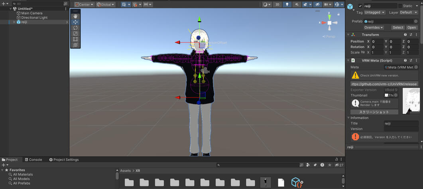Viewport: 423px width, 189px height.
Task: Expand the reiji object in Hierarchy
Action: point(14,22)
